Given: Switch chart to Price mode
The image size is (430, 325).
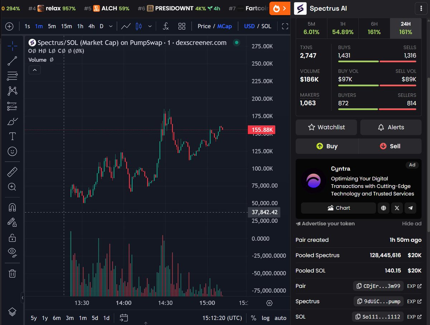Looking at the screenshot, I should [204, 26].
